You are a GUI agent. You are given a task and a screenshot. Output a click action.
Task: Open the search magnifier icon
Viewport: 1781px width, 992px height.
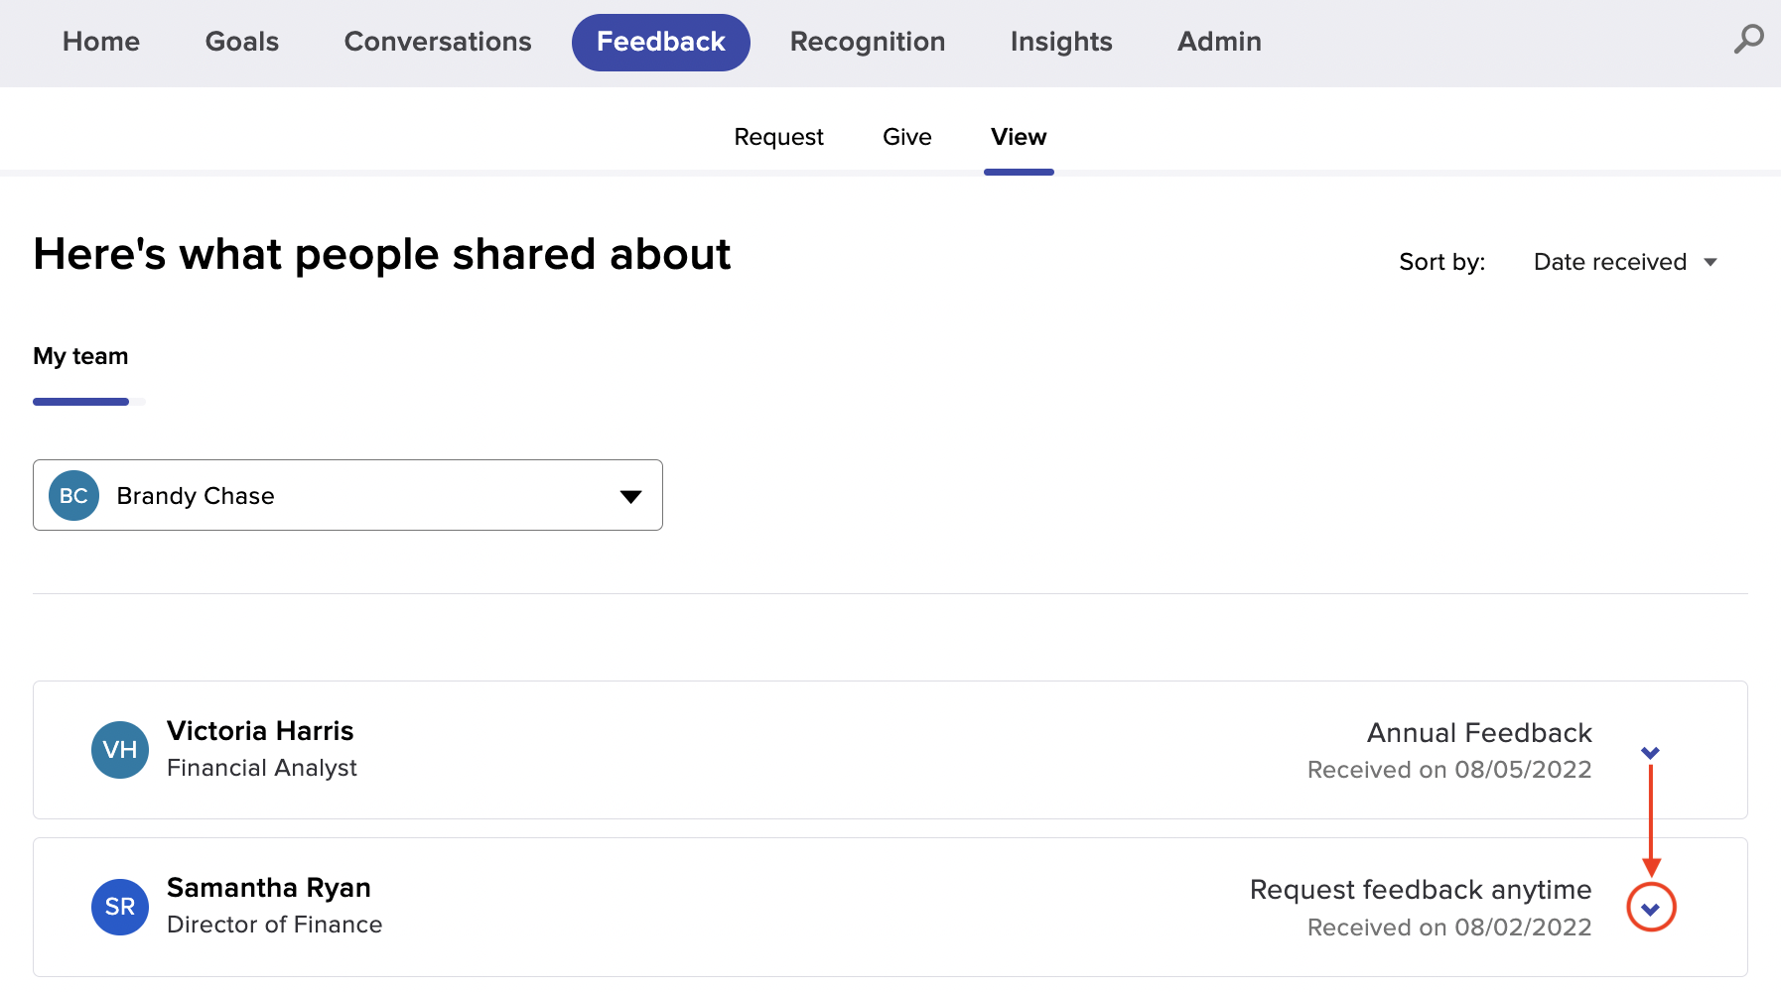1748,40
